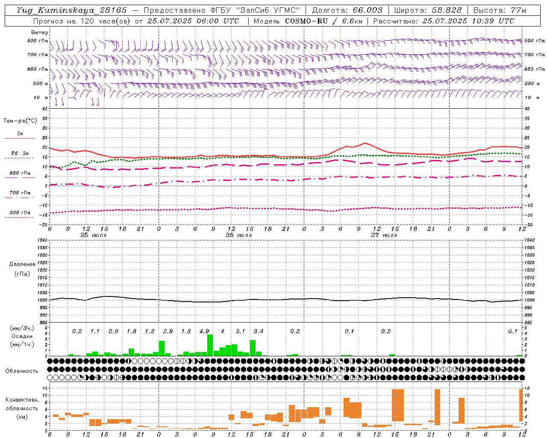This screenshot has width=547, height=438.
Task: Click the 4.9 precipitation total value
Action: 204,331
